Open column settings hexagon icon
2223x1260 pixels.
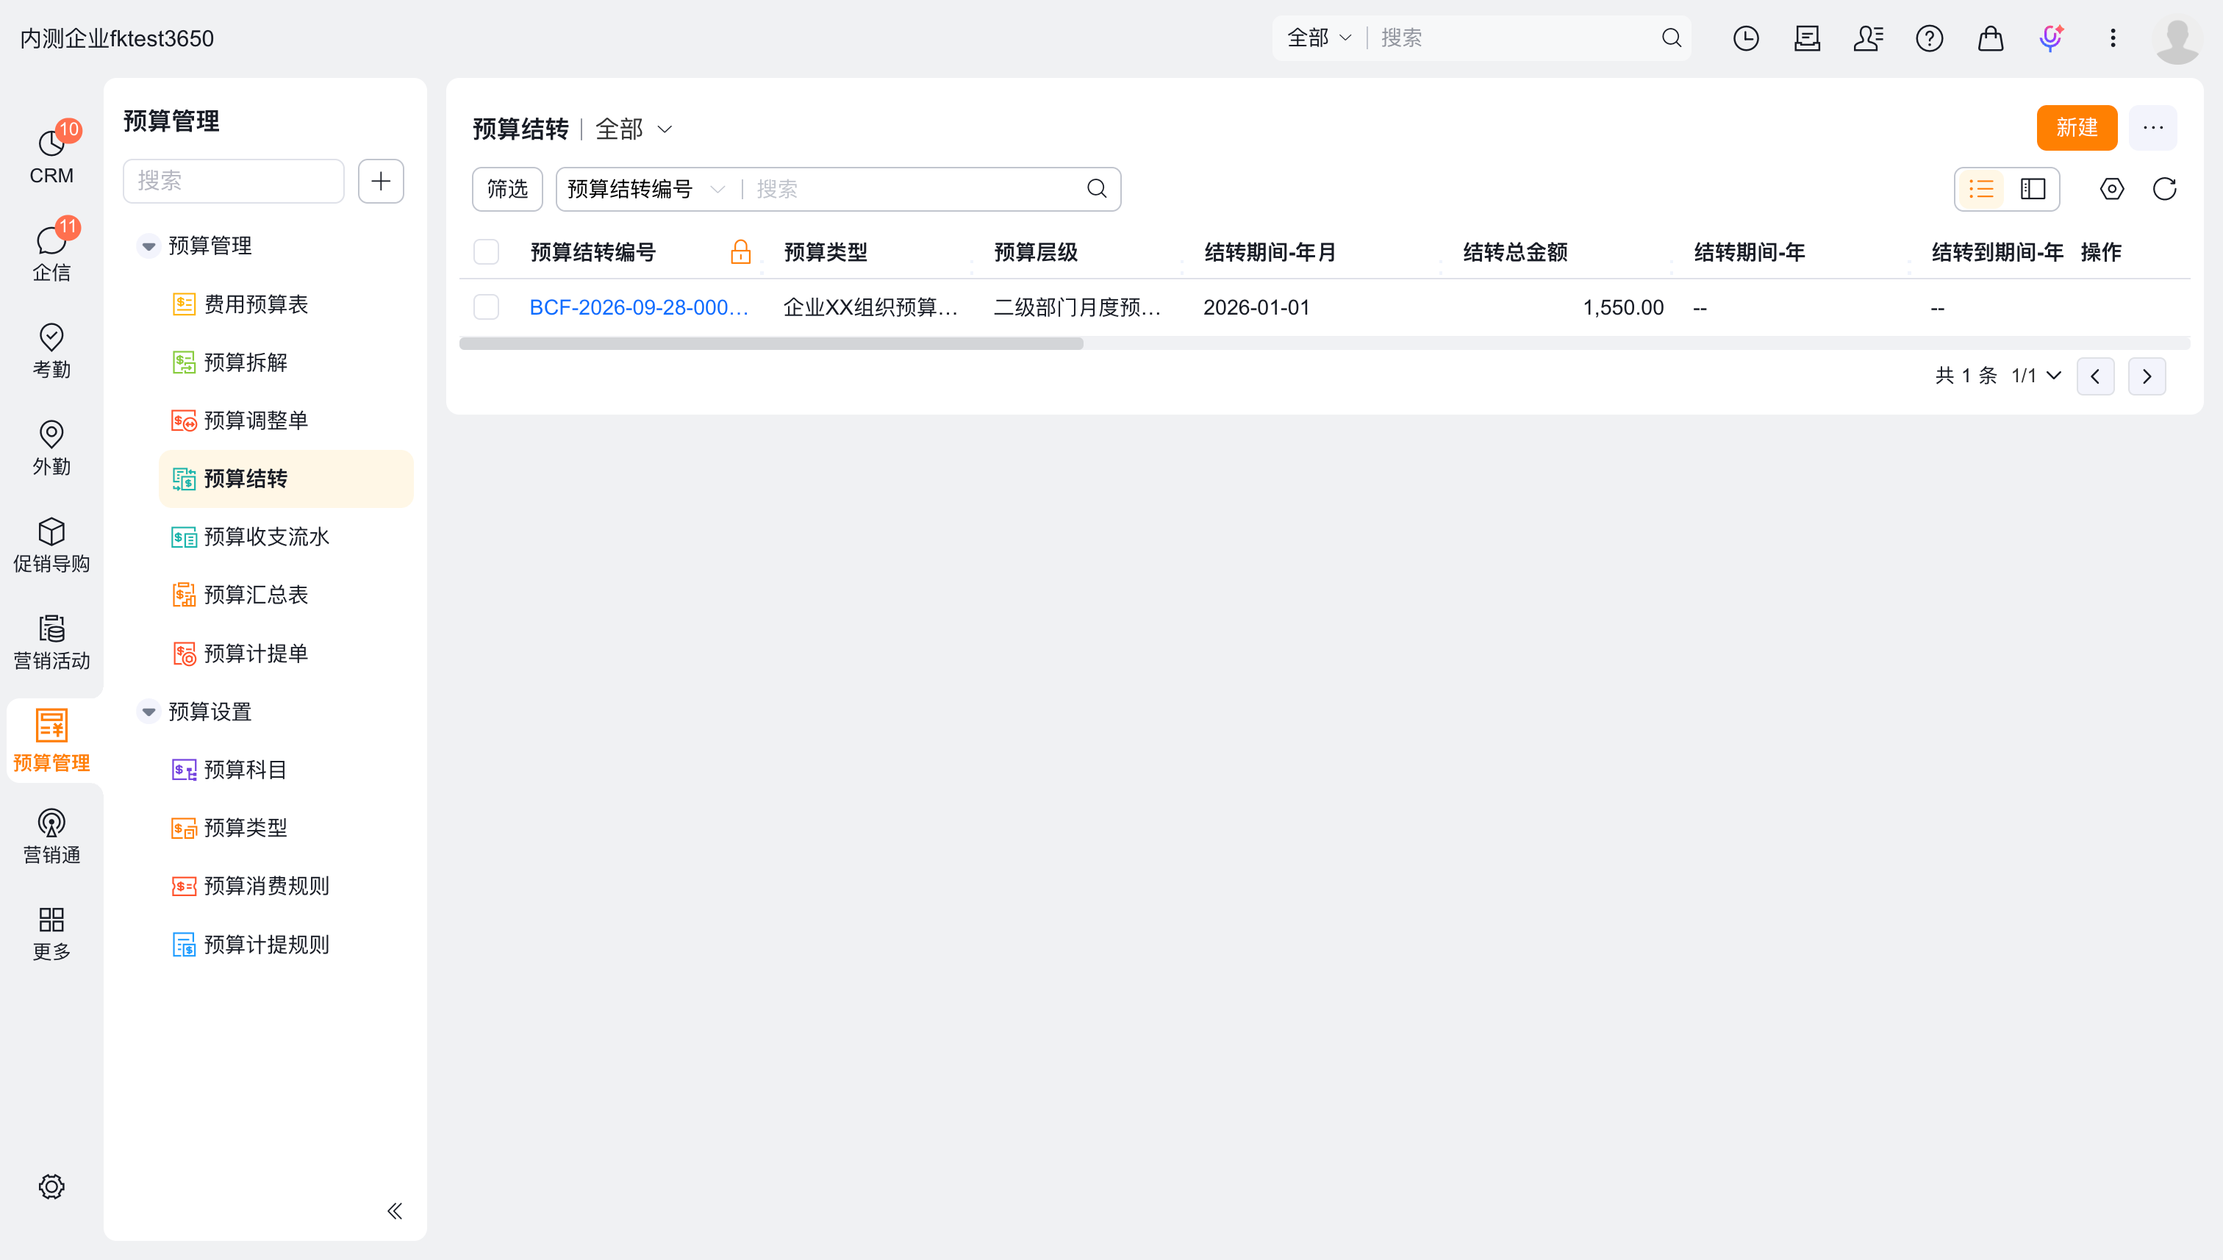pyautogui.click(x=2111, y=189)
